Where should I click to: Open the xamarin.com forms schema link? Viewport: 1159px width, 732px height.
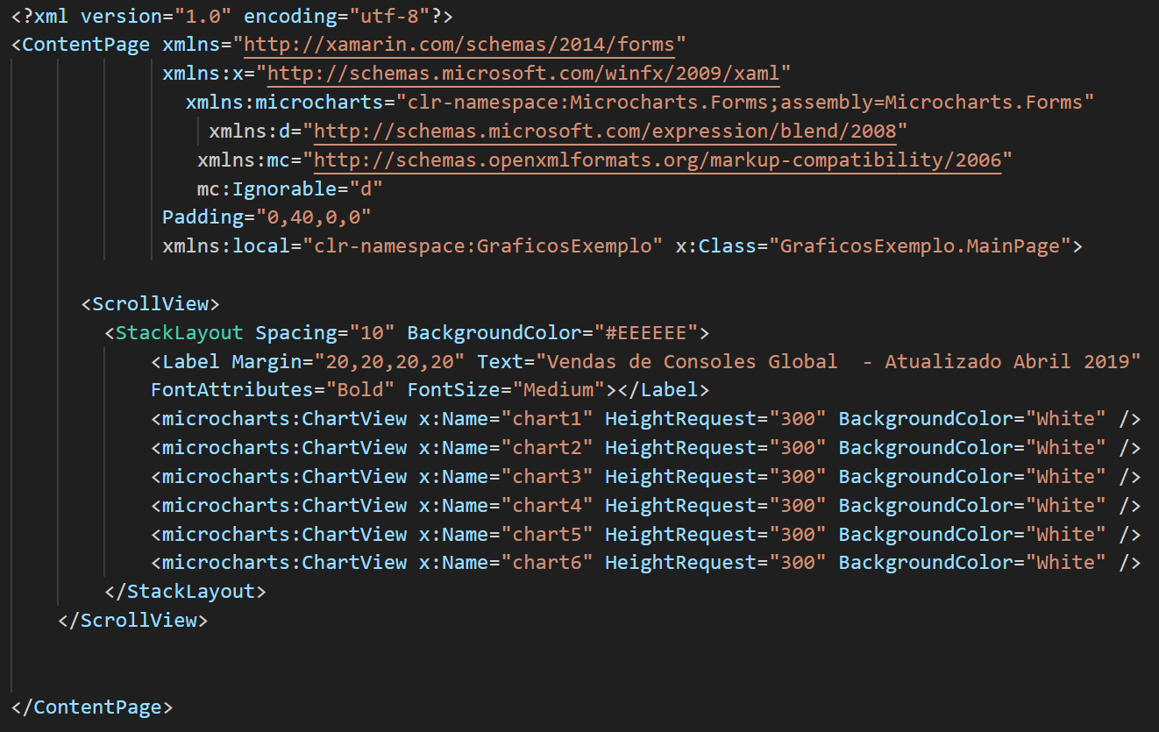(461, 44)
